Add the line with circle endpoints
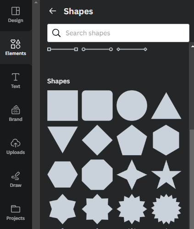This screenshot has height=229, width=194. [x=97, y=49]
